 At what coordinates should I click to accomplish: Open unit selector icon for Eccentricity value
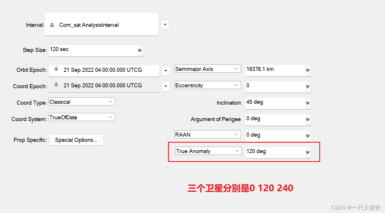pos(308,87)
